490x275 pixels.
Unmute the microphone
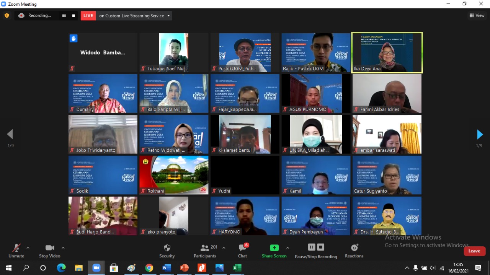coord(16,251)
